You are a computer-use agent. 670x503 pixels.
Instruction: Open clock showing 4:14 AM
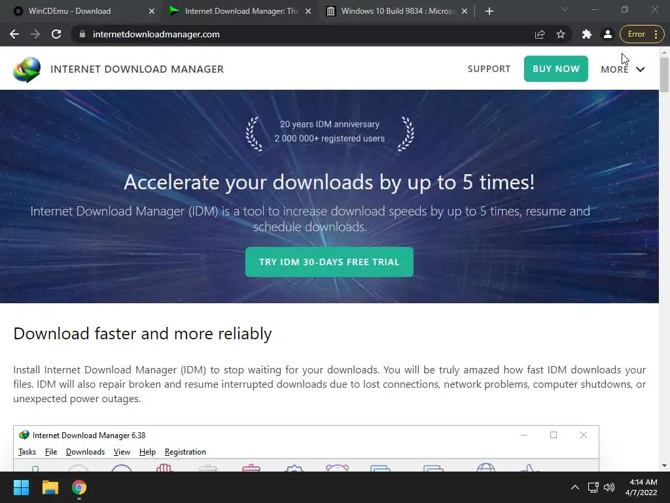click(x=641, y=487)
